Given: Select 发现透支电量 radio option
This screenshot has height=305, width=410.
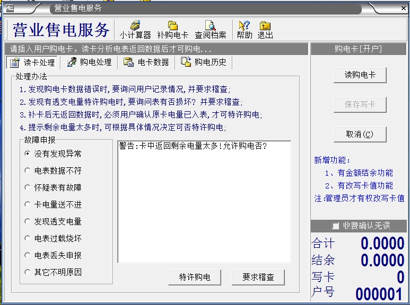Looking at the screenshot, I should pyautogui.click(x=28, y=221).
